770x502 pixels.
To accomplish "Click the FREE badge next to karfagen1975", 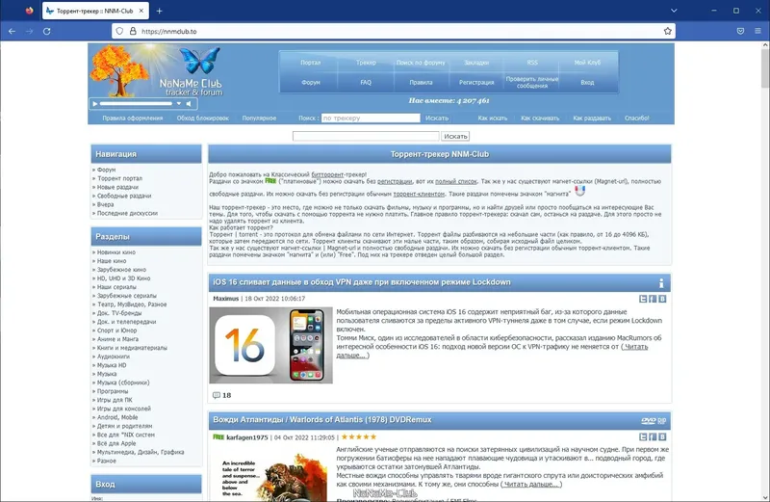I will tap(218, 437).
